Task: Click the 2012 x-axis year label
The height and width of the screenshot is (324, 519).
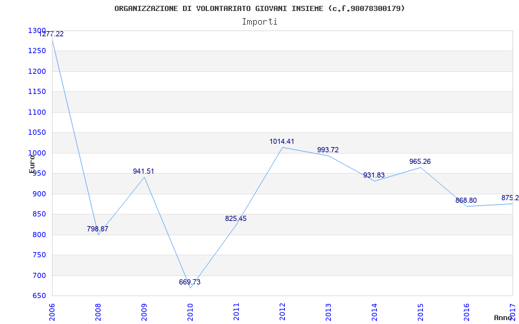Action: click(282, 312)
